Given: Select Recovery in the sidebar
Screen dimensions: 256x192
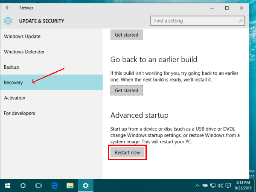Looking at the screenshot, I should (x=52, y=82).
